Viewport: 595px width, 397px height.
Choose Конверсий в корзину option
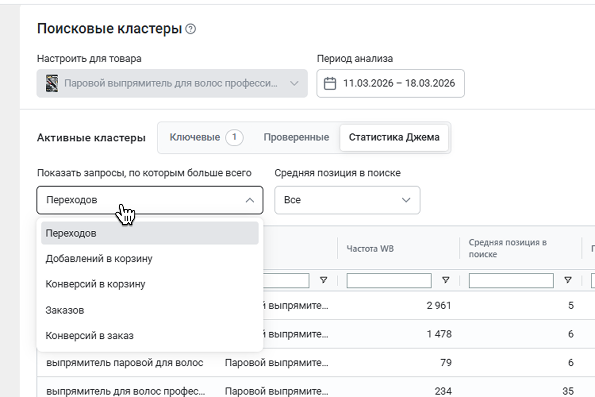95,284
